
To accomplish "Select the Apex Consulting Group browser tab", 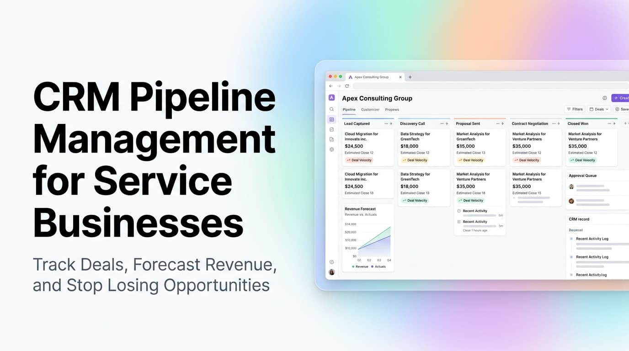I will pyautogui.click(x=375, y=77).
